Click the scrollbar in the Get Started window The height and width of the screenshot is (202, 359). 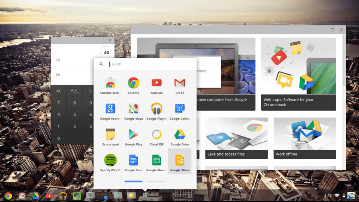344,61
